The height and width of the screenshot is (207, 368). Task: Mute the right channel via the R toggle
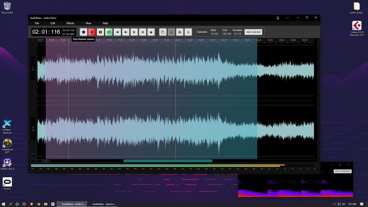pyautogui.click(x=33, y=129)
